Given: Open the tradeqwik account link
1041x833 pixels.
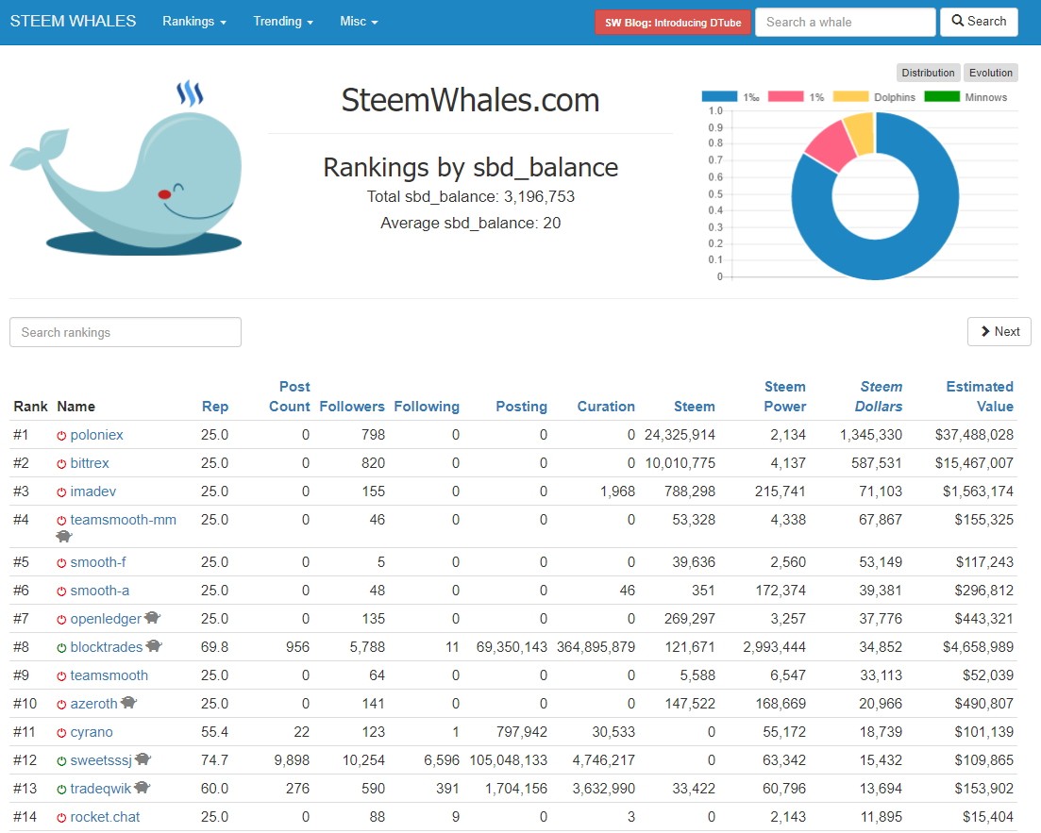Looking at the screenshot, I should [101, 789].
